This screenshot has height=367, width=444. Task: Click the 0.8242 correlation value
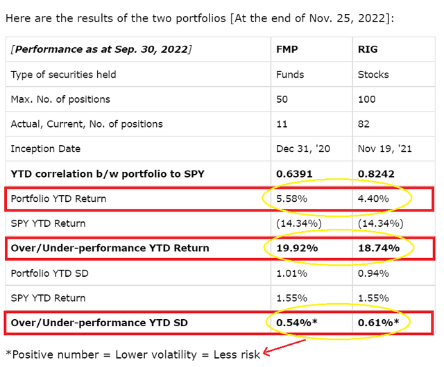tap(374, 173)
